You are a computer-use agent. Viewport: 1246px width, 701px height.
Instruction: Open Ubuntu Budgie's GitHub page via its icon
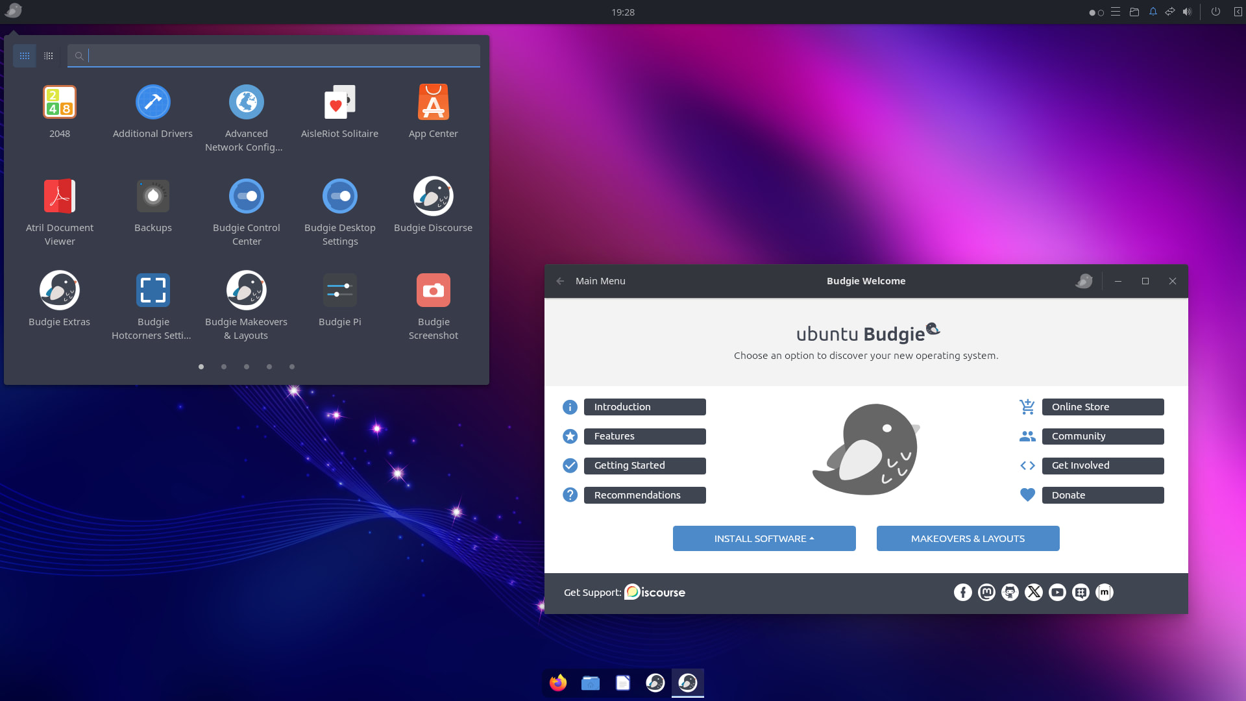click(1010, 592)
